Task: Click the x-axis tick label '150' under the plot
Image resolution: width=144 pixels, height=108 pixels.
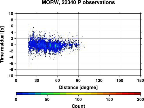Action: coord(120,80)
